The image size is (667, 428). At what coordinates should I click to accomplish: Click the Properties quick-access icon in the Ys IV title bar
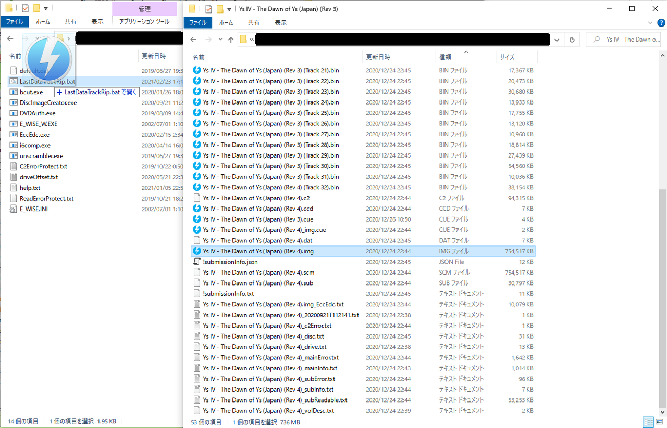click(x=208, y=9)
